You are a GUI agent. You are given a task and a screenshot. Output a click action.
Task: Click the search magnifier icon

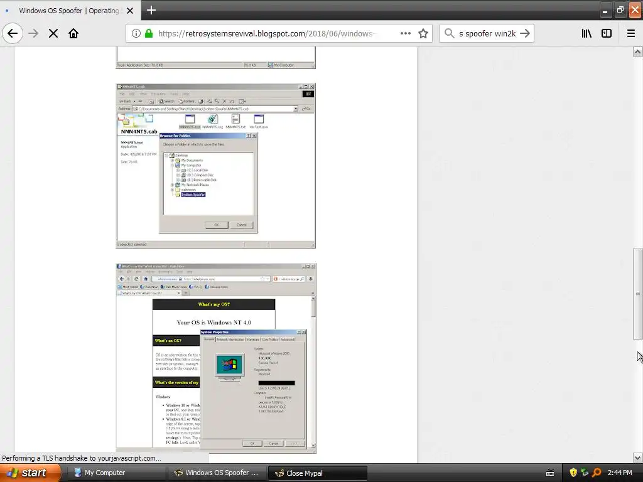(x=450, y=33)
